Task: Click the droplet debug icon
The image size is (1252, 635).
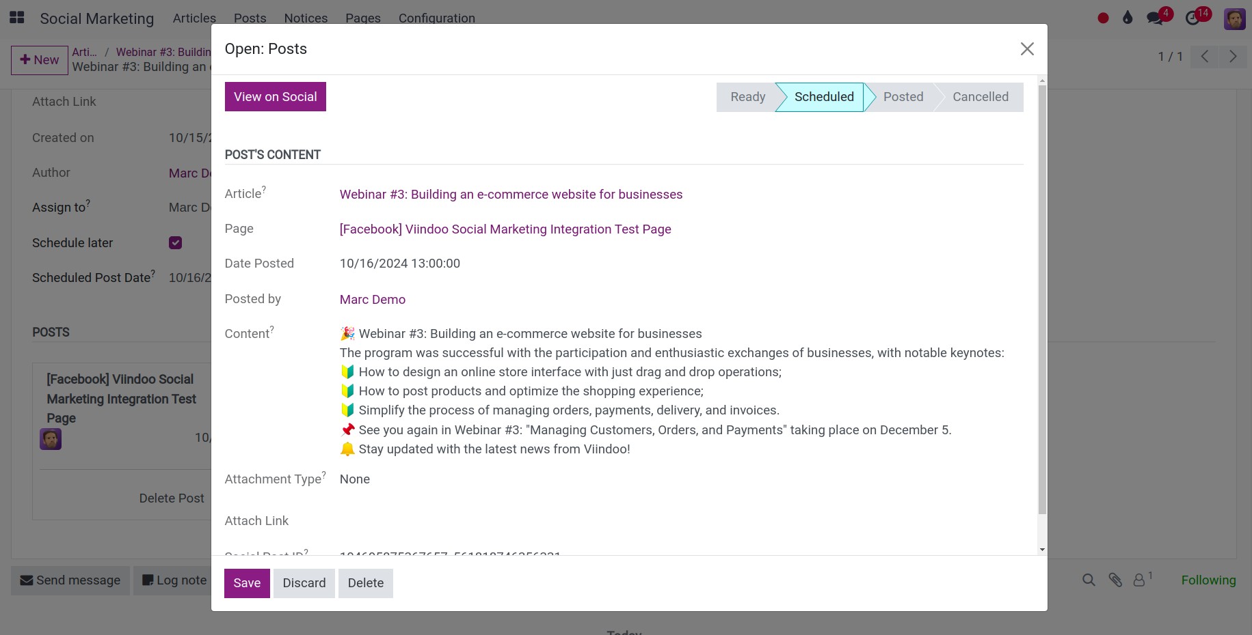Action: tap(1128, 18)
